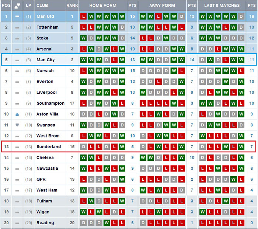Click Man Utd's away form D badge
Screen dimensions: 258x229
click(x=181, y=17)
